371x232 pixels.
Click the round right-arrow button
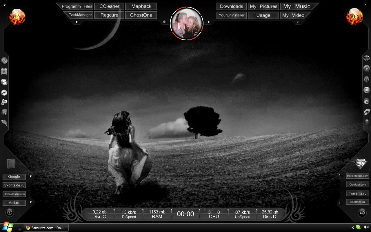click(362, 213)
